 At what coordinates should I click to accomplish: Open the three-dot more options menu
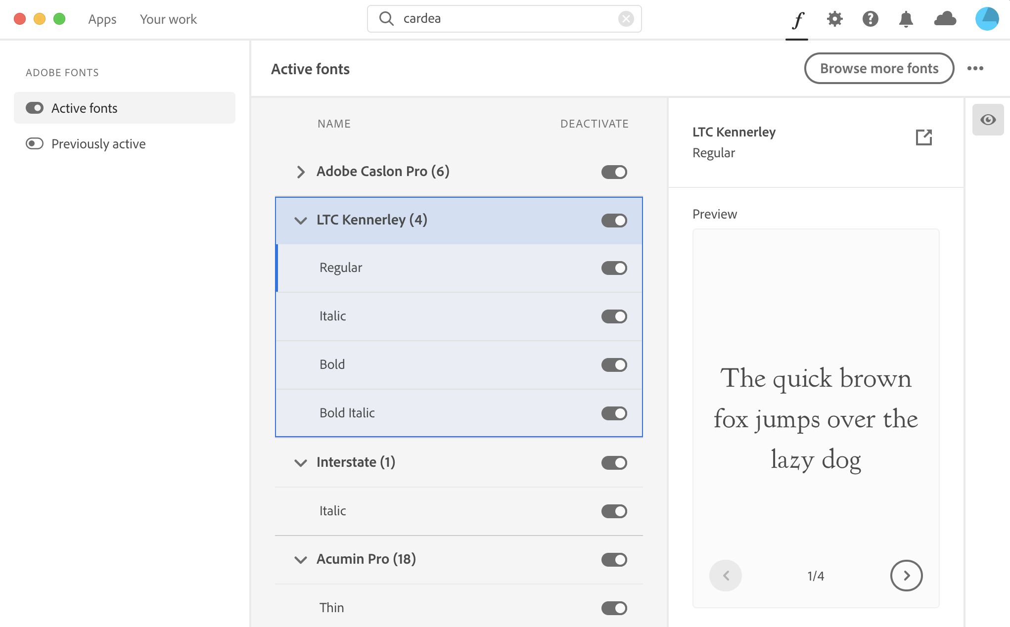click(x=975, y=68)
